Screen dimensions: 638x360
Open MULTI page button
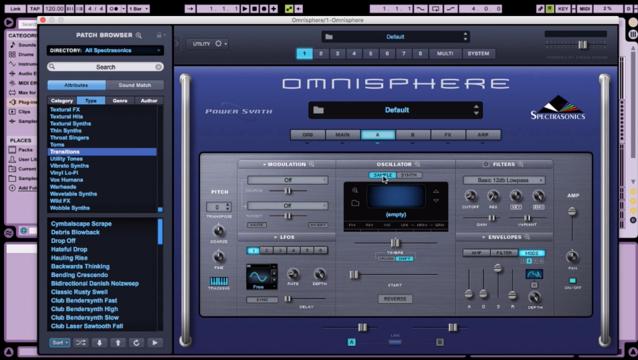tap(445, 54)
